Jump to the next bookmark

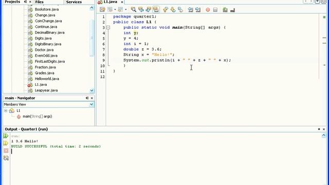click(173, 9)
